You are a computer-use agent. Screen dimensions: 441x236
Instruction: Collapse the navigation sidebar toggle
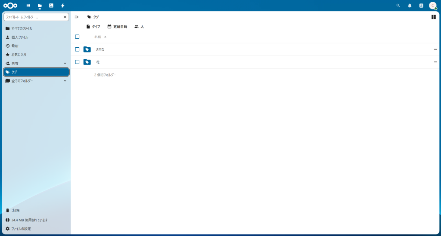(77, 17)
